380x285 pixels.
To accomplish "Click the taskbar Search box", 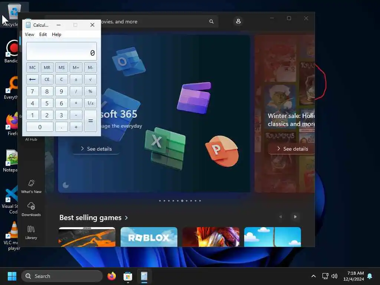I will coord(62,276).
